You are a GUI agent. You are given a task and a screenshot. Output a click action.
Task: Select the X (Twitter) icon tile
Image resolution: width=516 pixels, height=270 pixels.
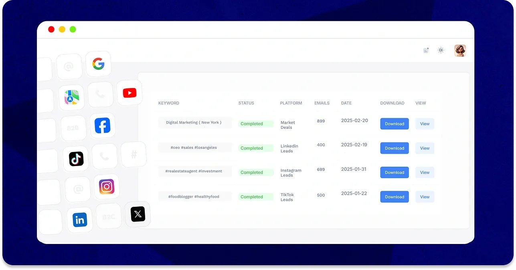pos(138,214)
